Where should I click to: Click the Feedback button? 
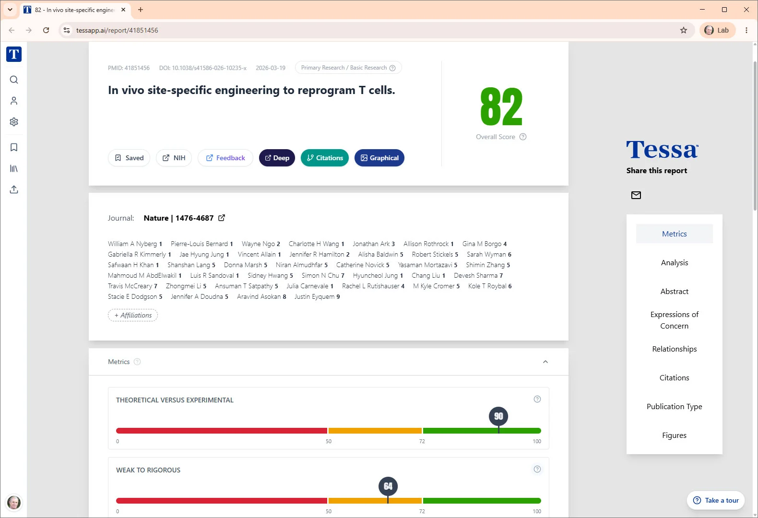(x=225, y=158)
